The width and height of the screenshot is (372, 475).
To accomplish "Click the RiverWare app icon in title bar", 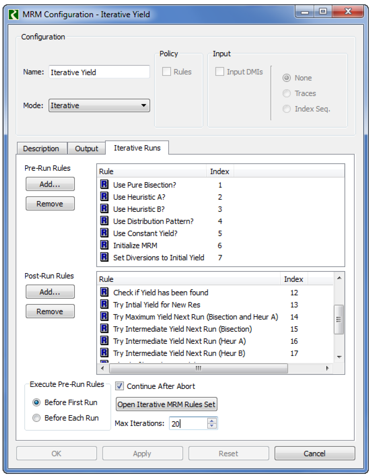I will point(14,14).
